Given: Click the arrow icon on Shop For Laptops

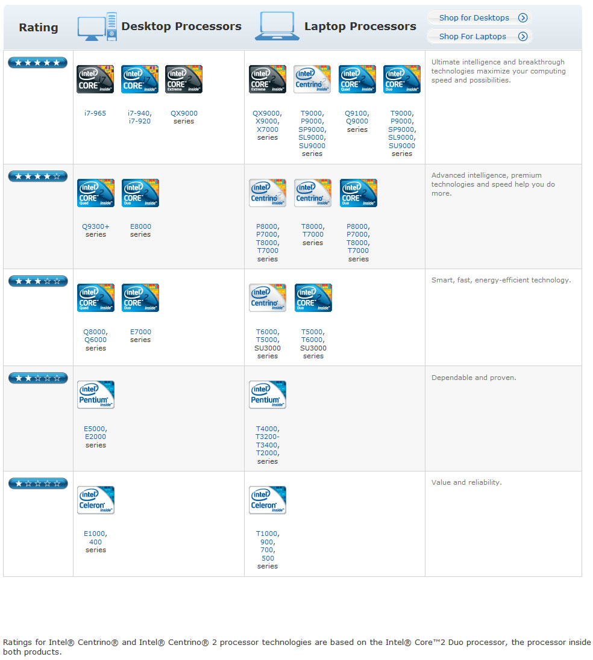Looking at the screenshot, I should [x=522, y=36].
